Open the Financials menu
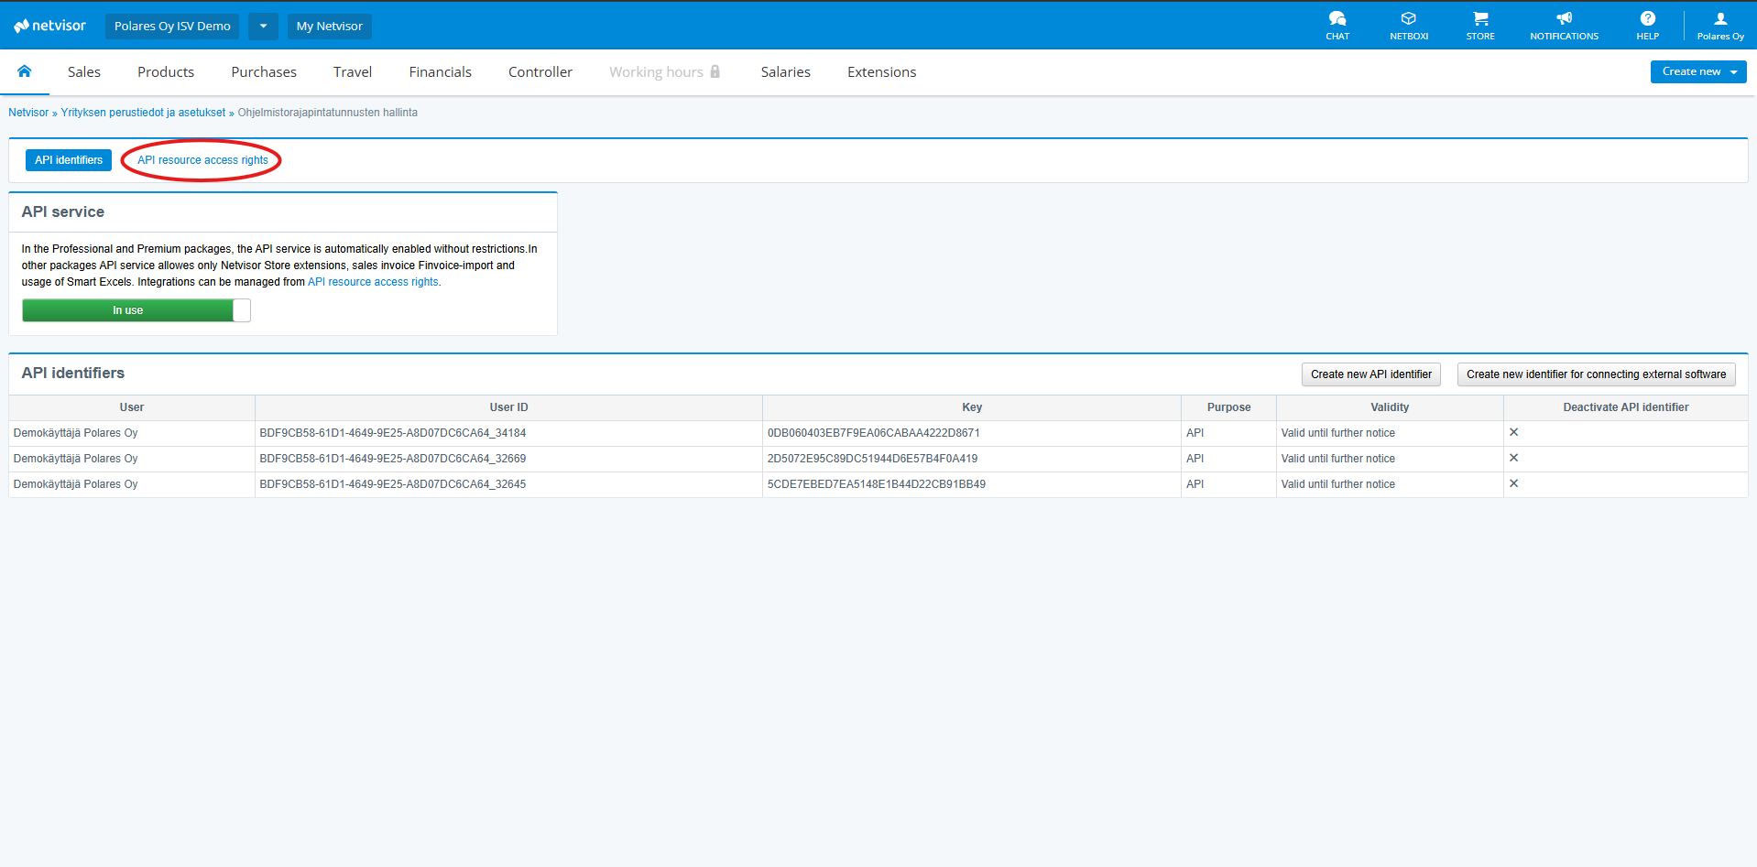 pyautogui.click(x=440, y=72)
